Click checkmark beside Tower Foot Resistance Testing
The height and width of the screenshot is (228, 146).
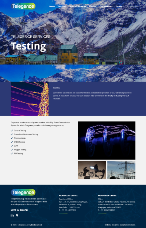point(12,134)
